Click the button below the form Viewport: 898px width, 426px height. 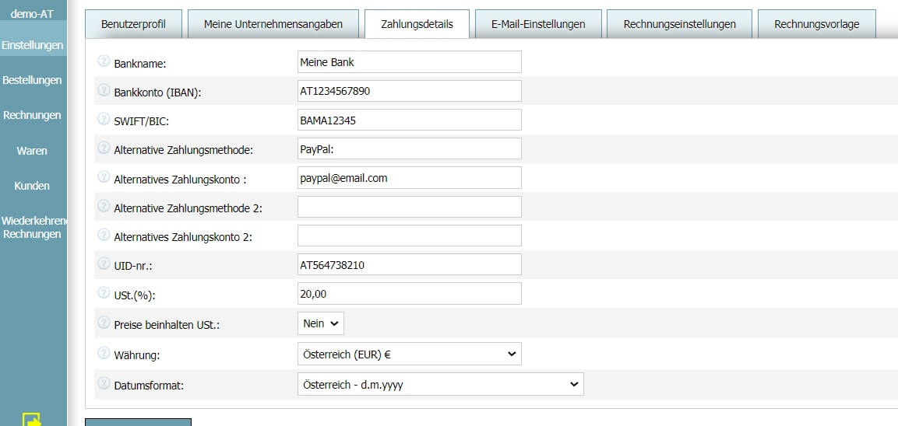coord(138,422)
